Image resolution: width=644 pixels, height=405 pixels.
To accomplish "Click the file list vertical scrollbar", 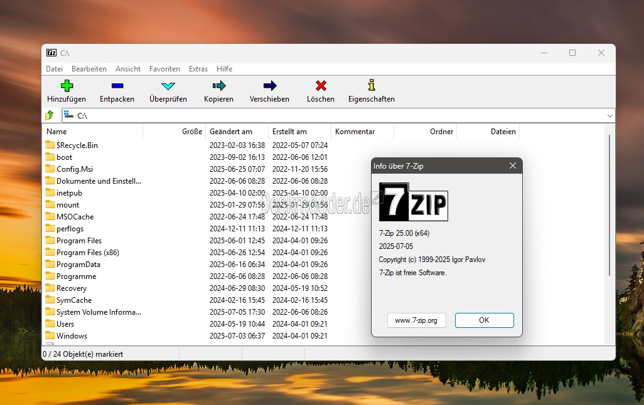I will pos(609,205).
